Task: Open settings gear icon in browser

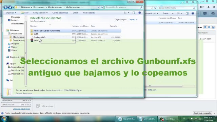Action: pos(213,14)
